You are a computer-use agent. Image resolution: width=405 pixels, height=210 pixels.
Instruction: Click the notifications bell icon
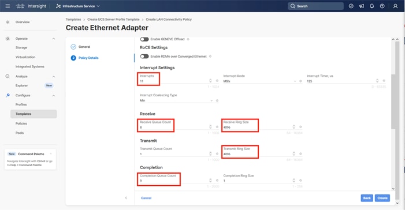(x=371, y=6)
